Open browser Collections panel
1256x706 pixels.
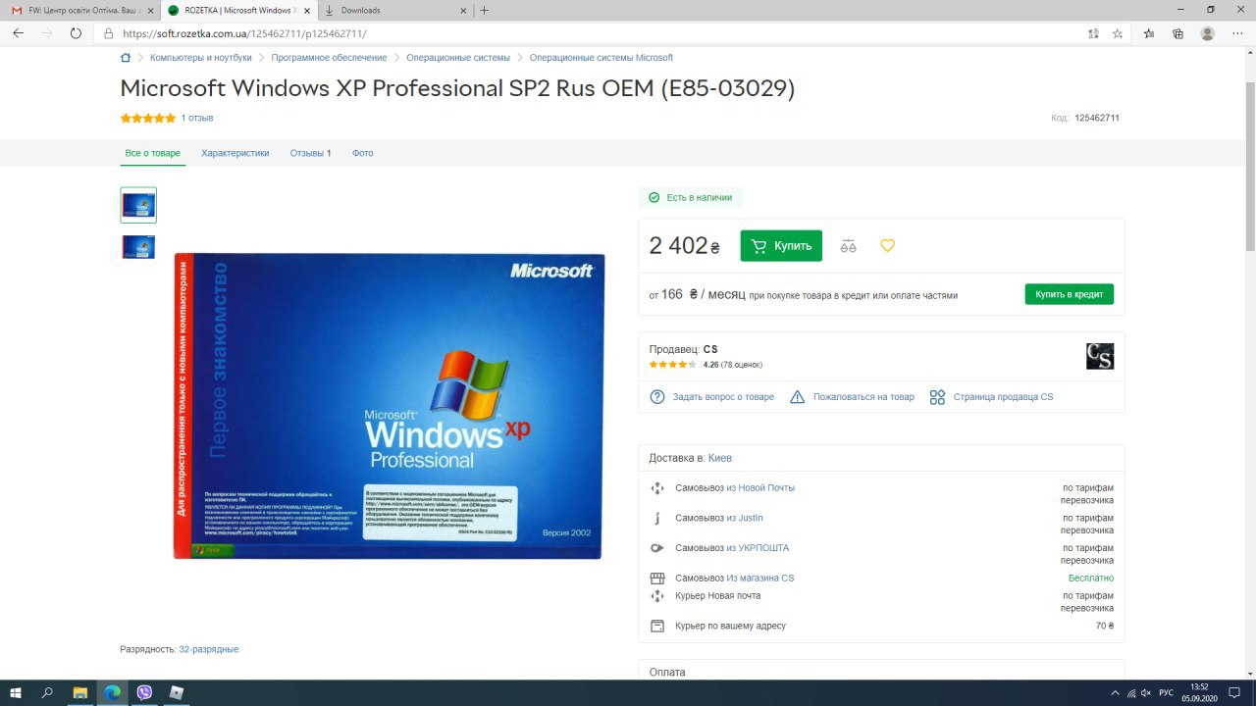click(1177, 33)
